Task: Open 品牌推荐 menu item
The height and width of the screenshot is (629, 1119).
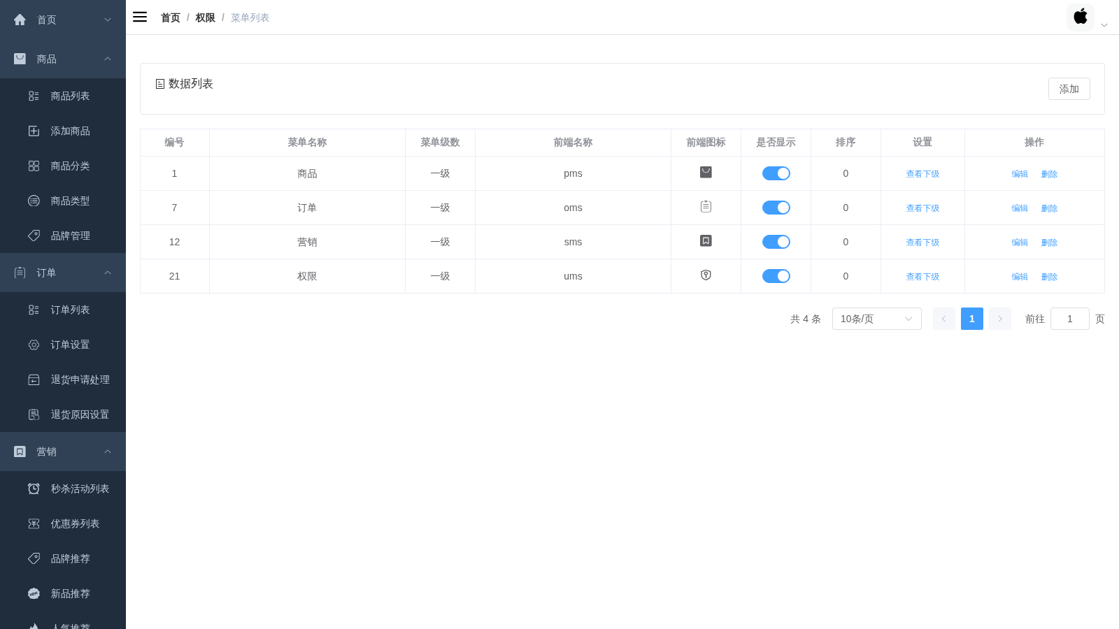Action: [x=63, y=558]
